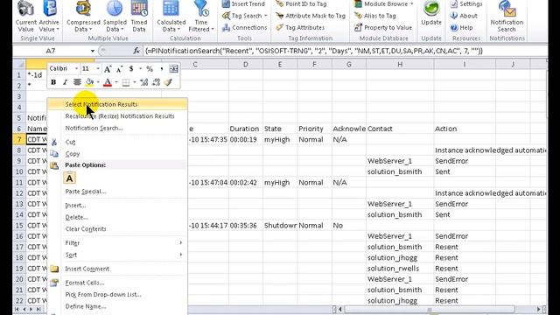
Task: Click the horizontal scrollbar
Action: tap(429, 309)
